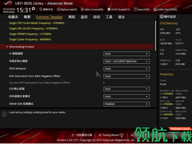This screenshot has height=144, width=192.
Task: Click the AI OC Guide(F11) label
Action: (121, 9)
